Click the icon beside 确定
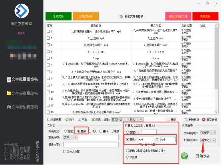The height and width of the screenshot is (165, 221). [168, 120]
